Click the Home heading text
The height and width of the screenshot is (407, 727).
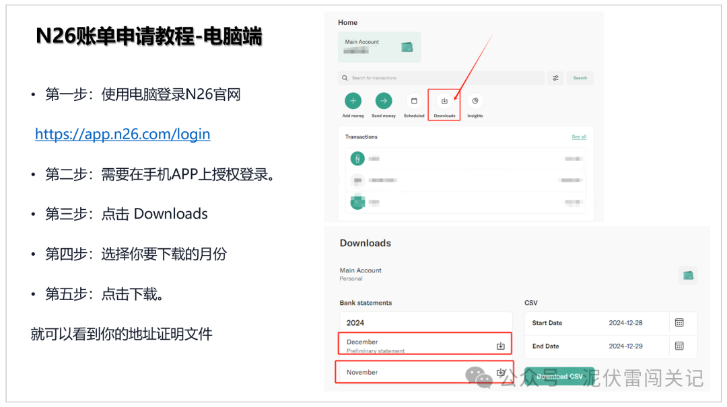pyautogui.click(x=347, y=22)
